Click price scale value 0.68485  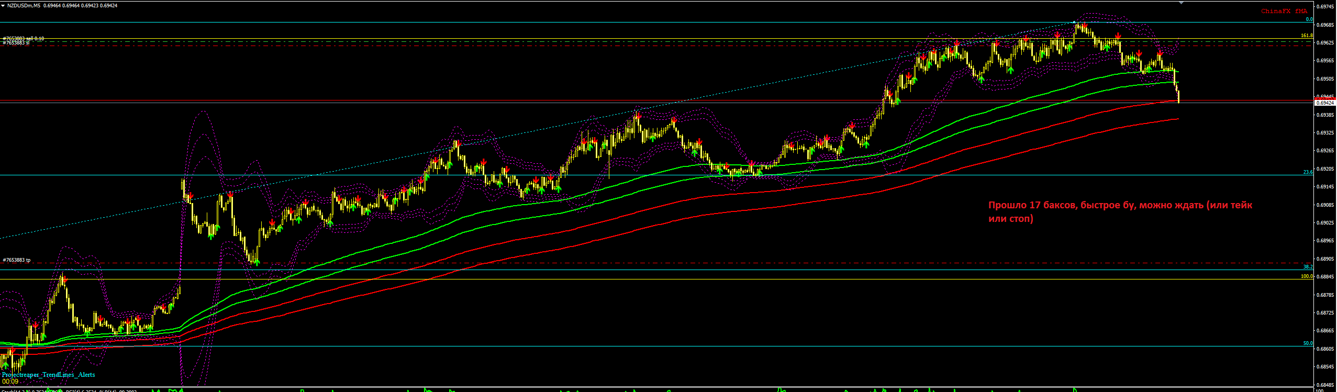[x=1326, y=385]
